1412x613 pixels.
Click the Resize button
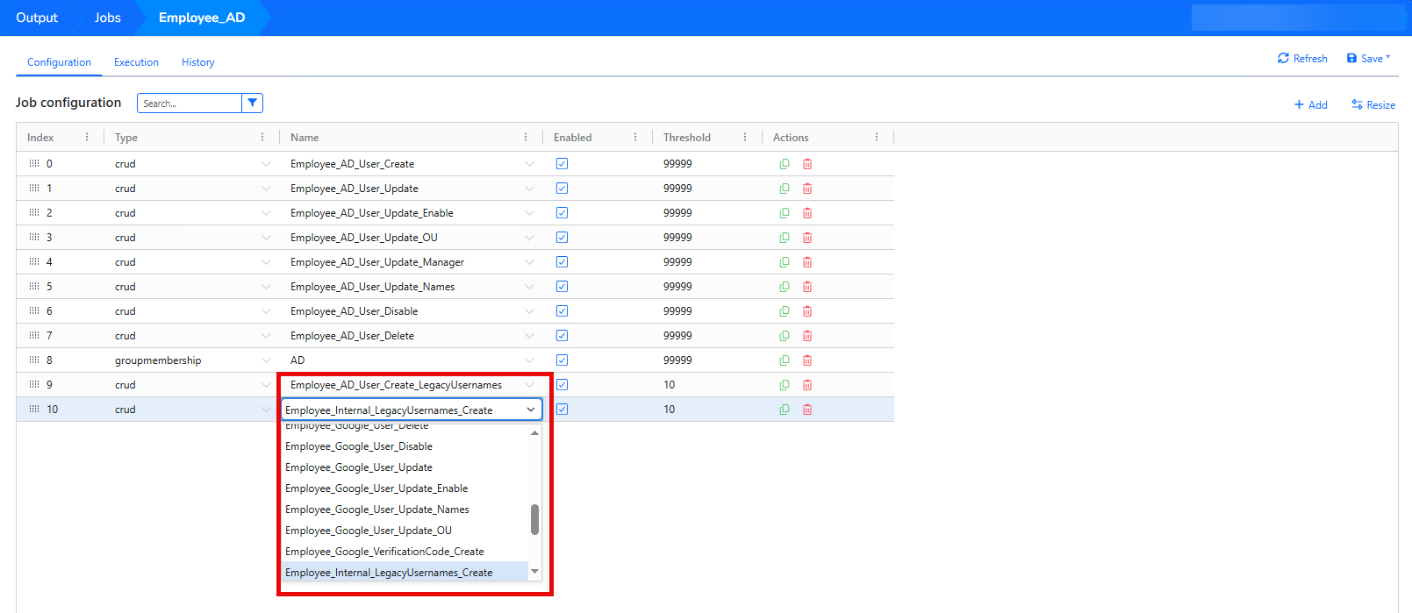[x=1373, y=104]
